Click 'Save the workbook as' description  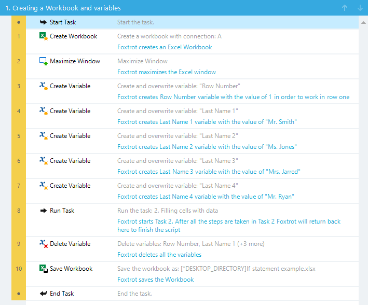pyautogui.click(x=216, y=269)
